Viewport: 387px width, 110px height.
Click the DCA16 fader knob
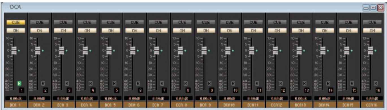tap(371, 50)
